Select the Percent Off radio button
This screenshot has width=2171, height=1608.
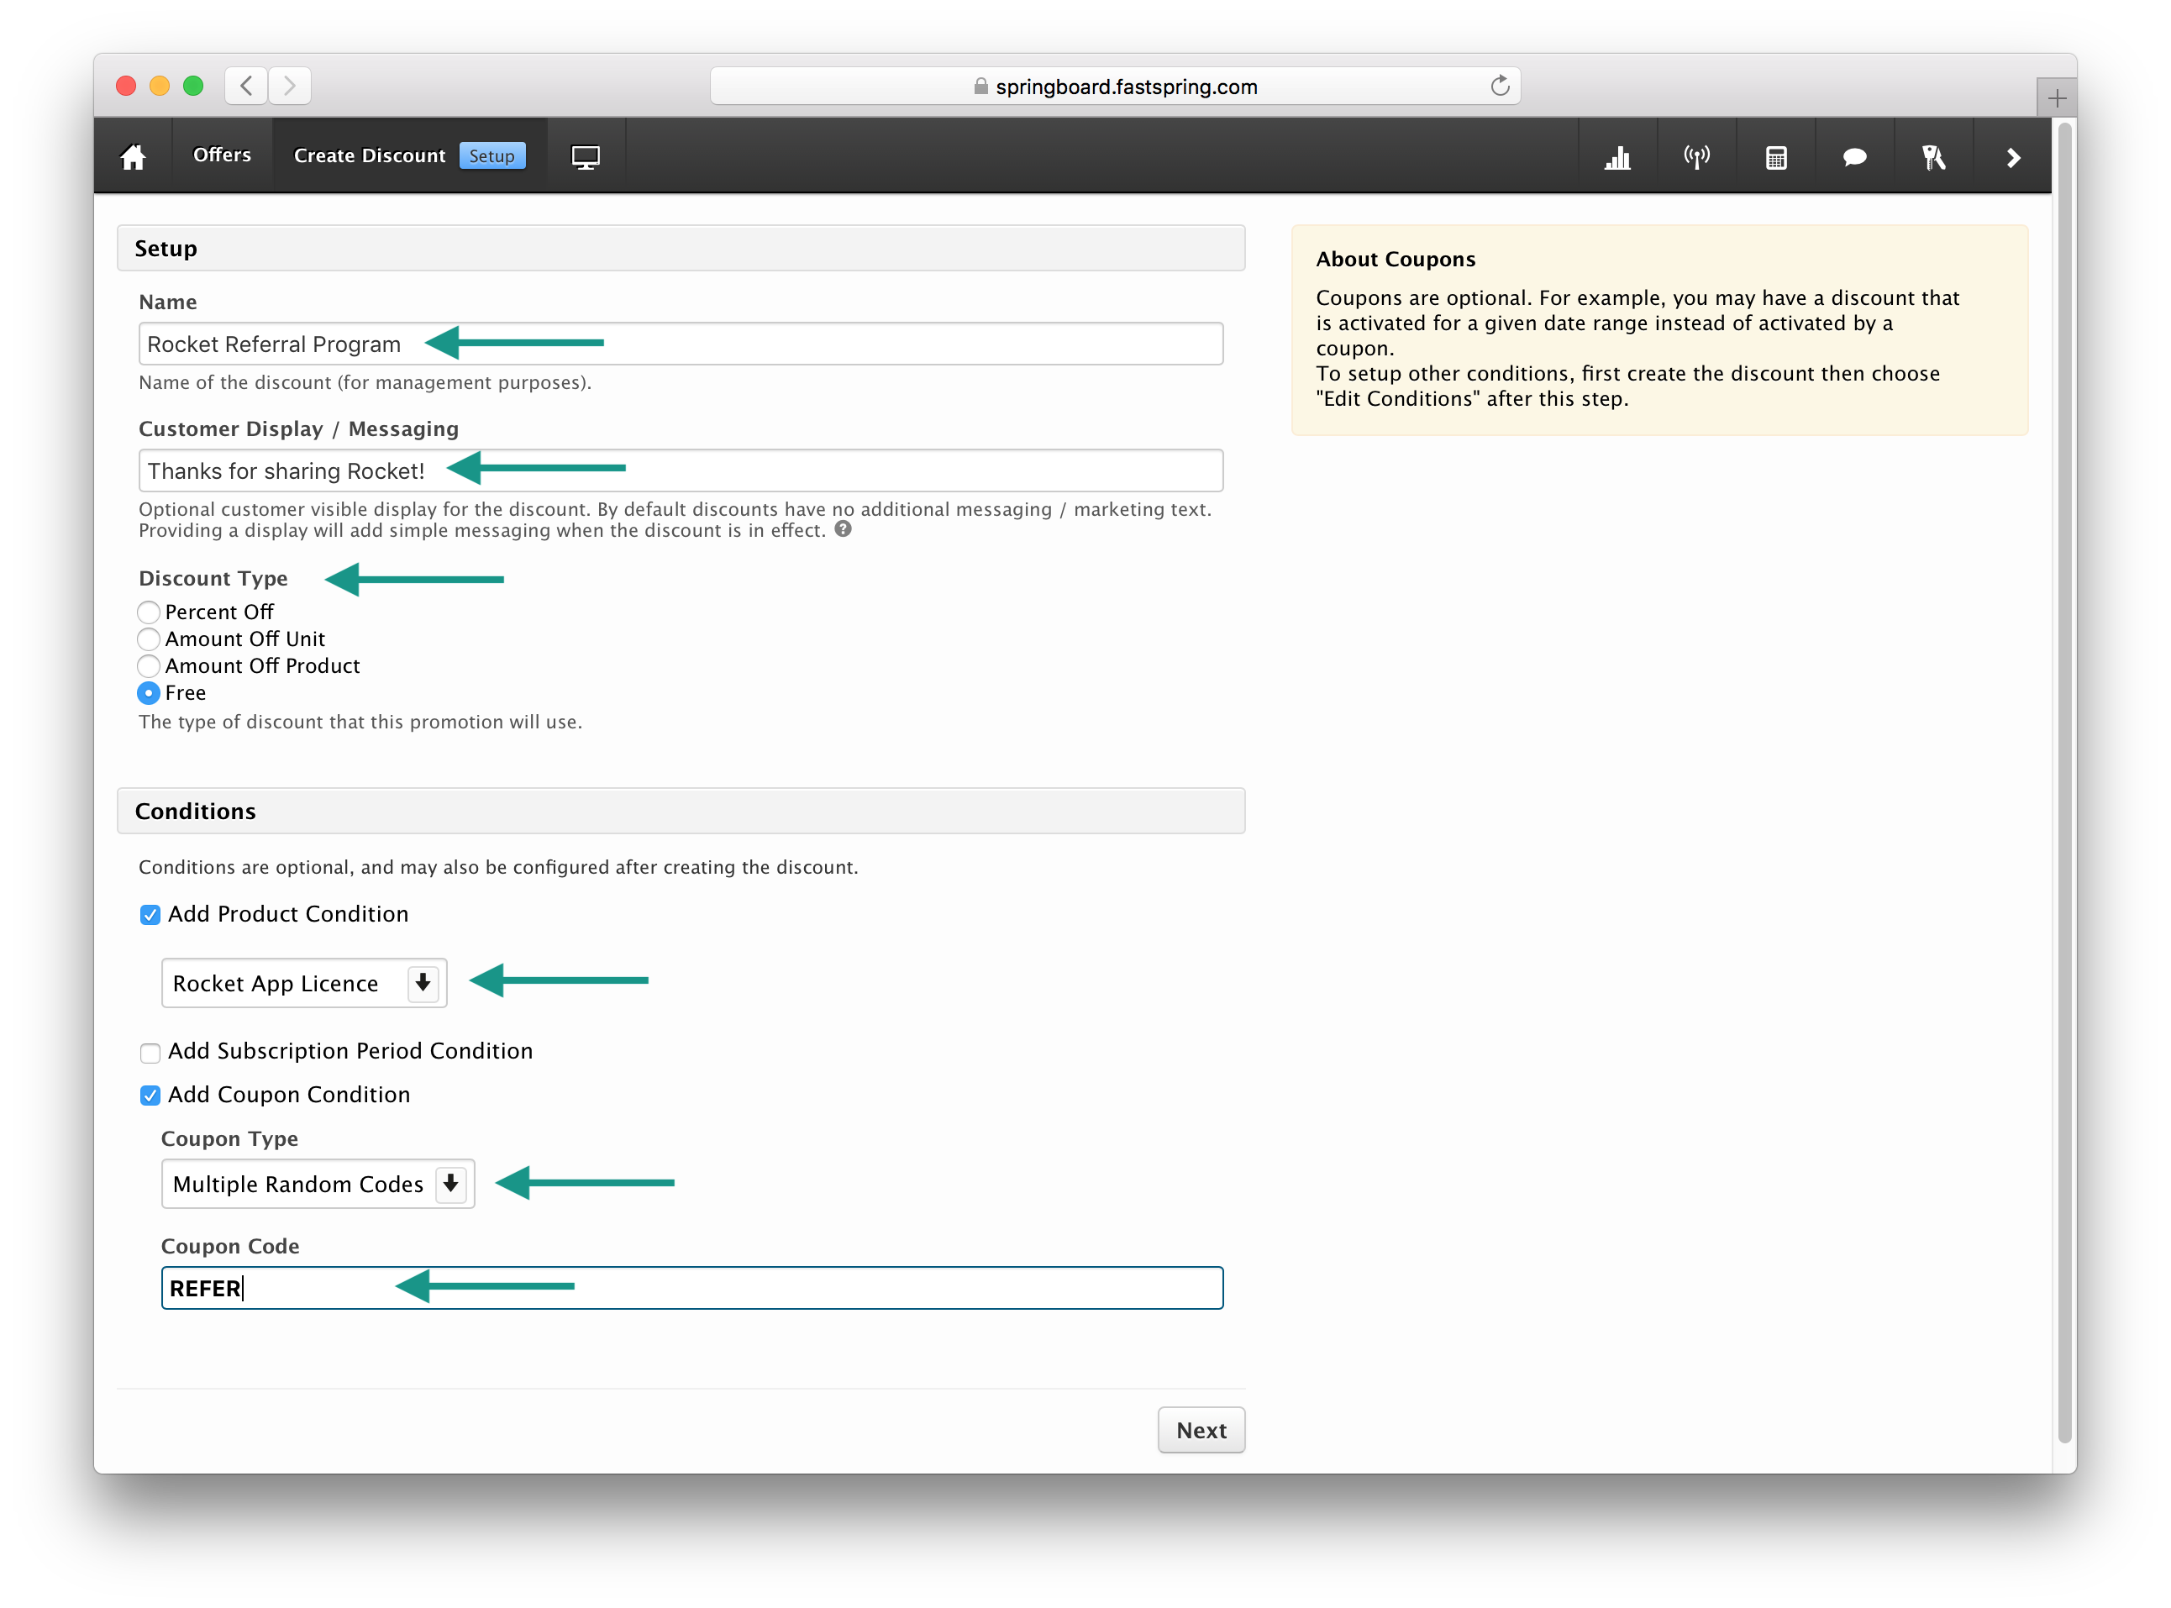coord(149,612)
